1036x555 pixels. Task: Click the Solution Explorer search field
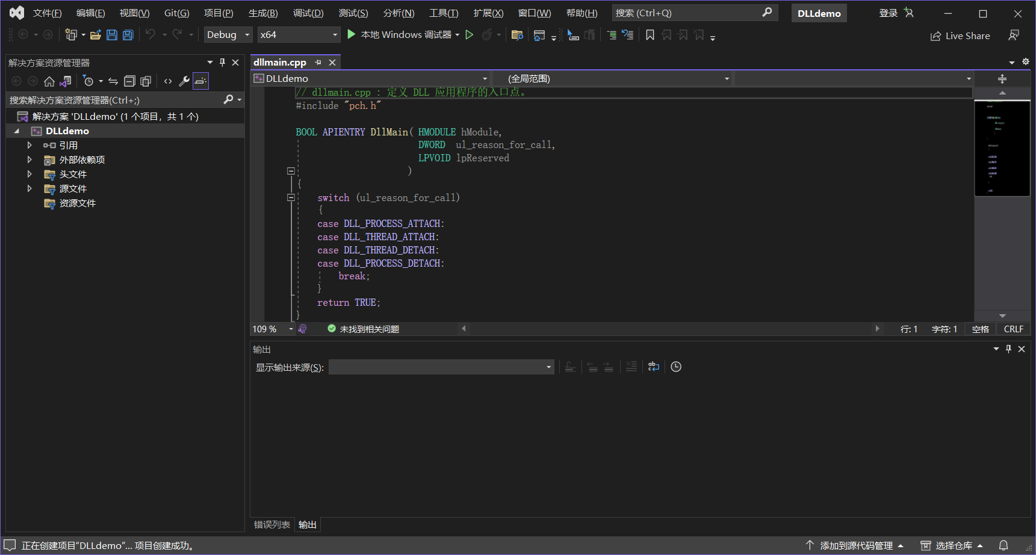pyautogui.click(x=125, y=100)
